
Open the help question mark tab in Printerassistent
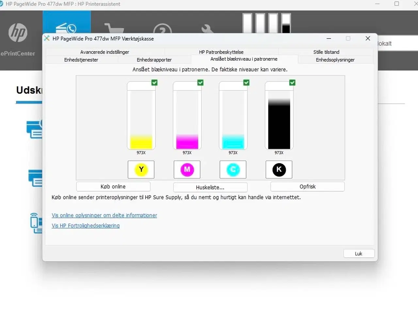tap(162, 28)
